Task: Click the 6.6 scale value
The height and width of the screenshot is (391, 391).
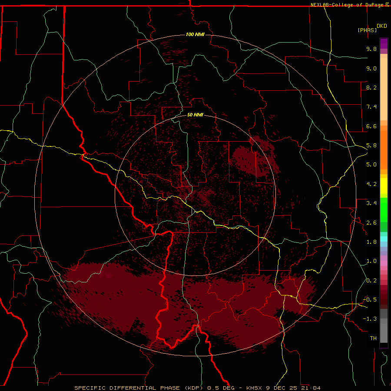Action: 371,126
